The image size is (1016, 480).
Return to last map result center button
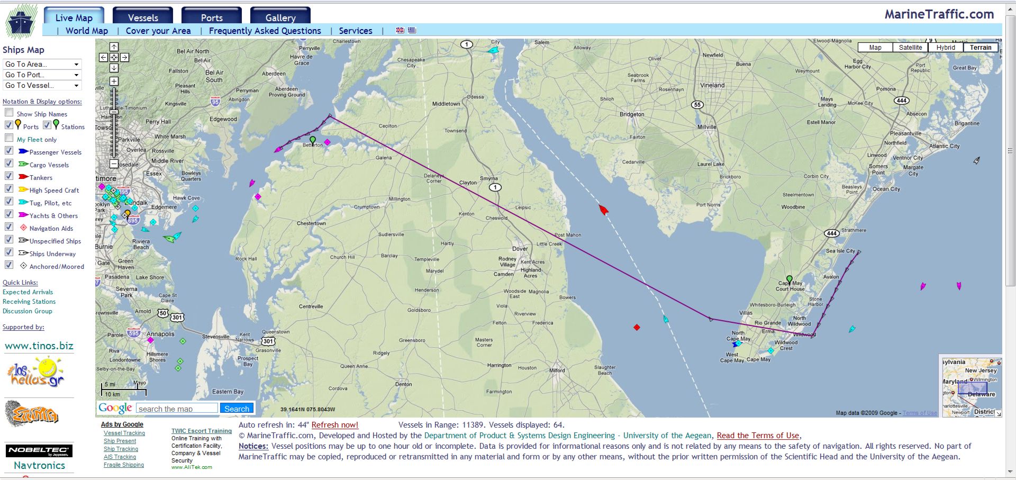[x=114, y=58]
